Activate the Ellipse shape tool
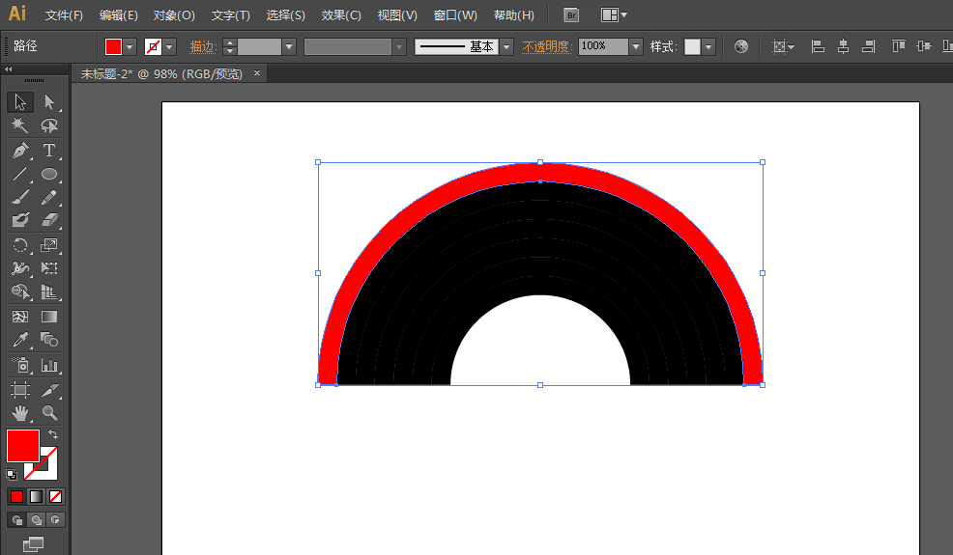Image resolution: width=953 pixels, height=555 pixels. 49,175
